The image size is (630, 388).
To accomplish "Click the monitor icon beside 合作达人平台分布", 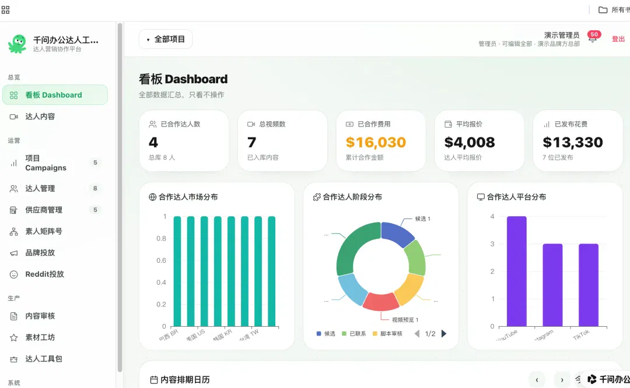I will coord(481,197).
